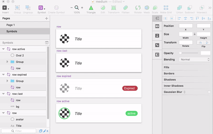The height and width of the screenshot is (134, 213).
Task: Toggle the layer copy filter icon
Action: [x=41, y=131]
